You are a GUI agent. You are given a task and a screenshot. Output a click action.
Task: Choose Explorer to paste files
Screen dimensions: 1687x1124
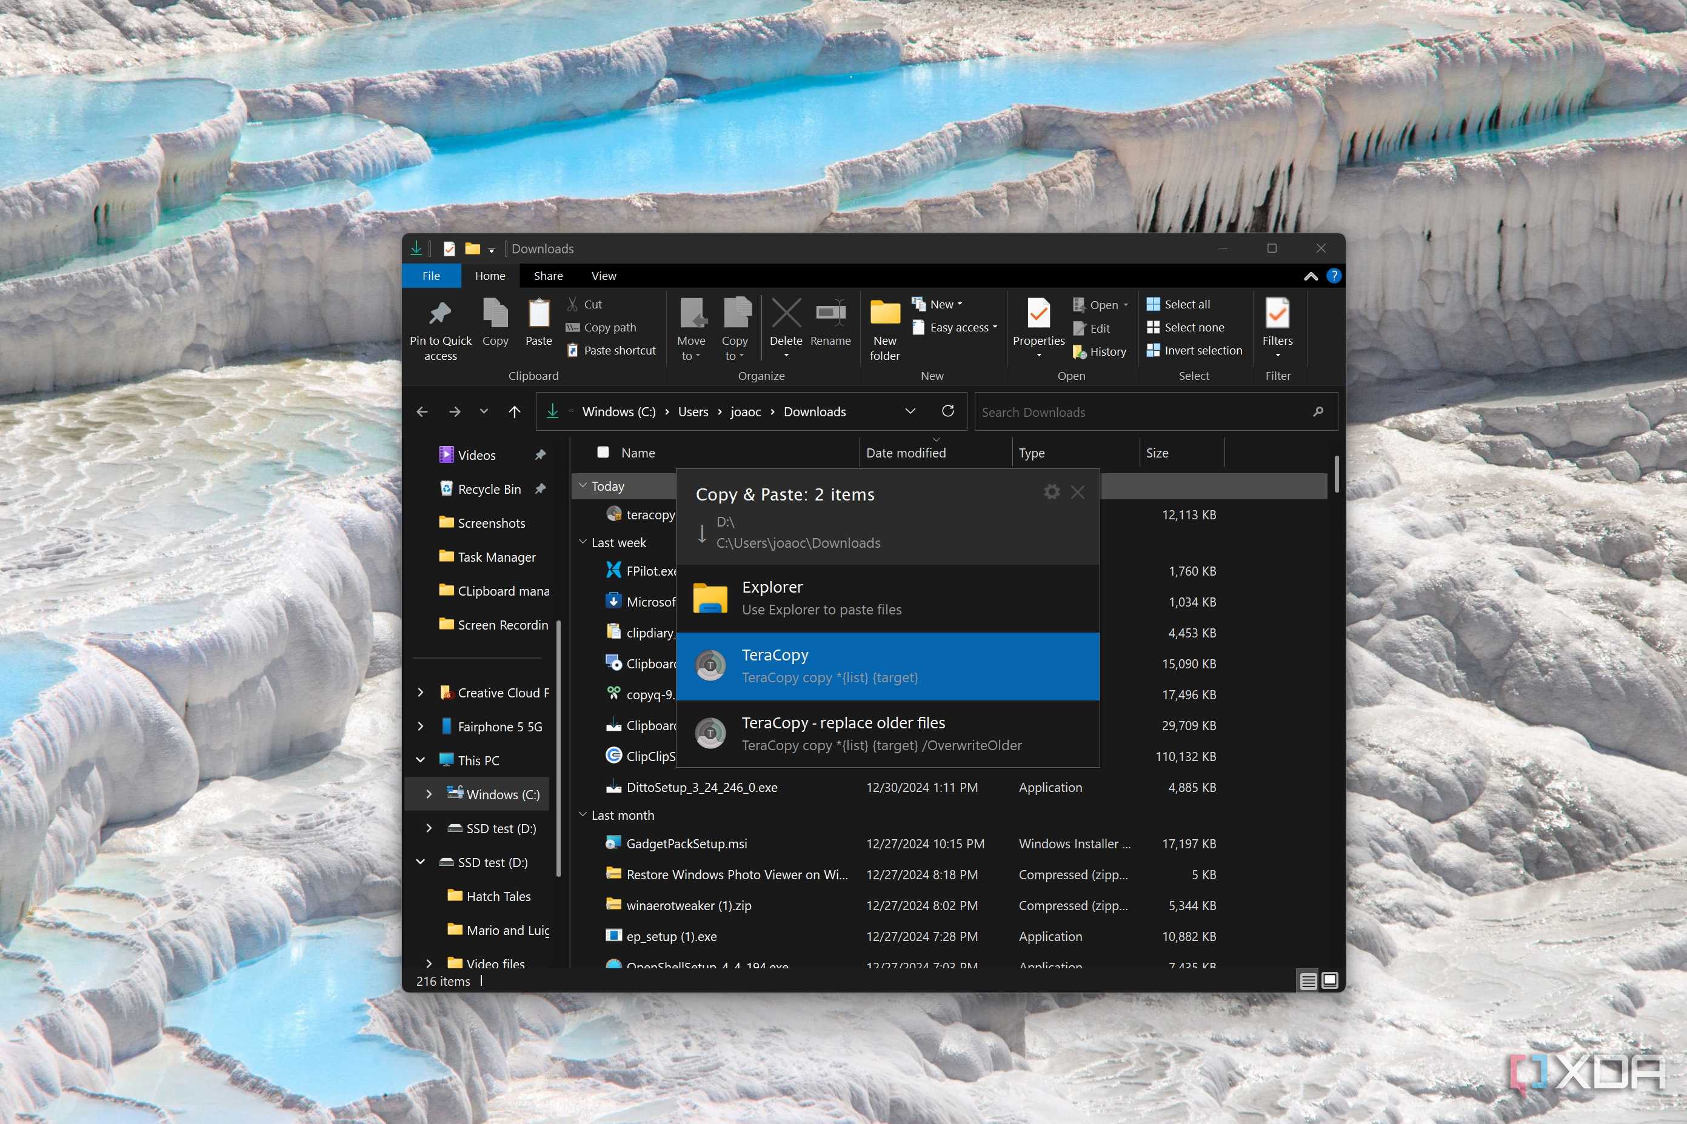pyautogui.click(x=887, y=598)
